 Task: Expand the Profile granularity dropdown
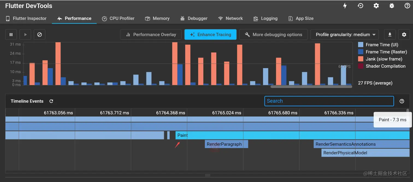(x=345, y=35)
